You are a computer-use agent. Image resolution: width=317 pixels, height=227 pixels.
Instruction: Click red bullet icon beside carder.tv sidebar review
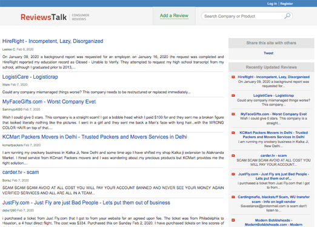click(x=233, y=156)
